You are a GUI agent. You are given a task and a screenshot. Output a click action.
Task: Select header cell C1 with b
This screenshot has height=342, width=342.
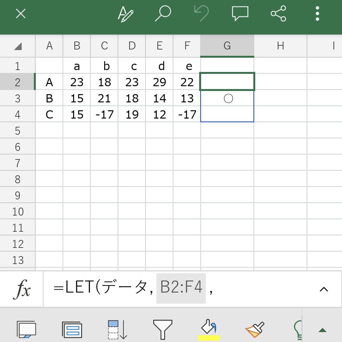(104, 66)
